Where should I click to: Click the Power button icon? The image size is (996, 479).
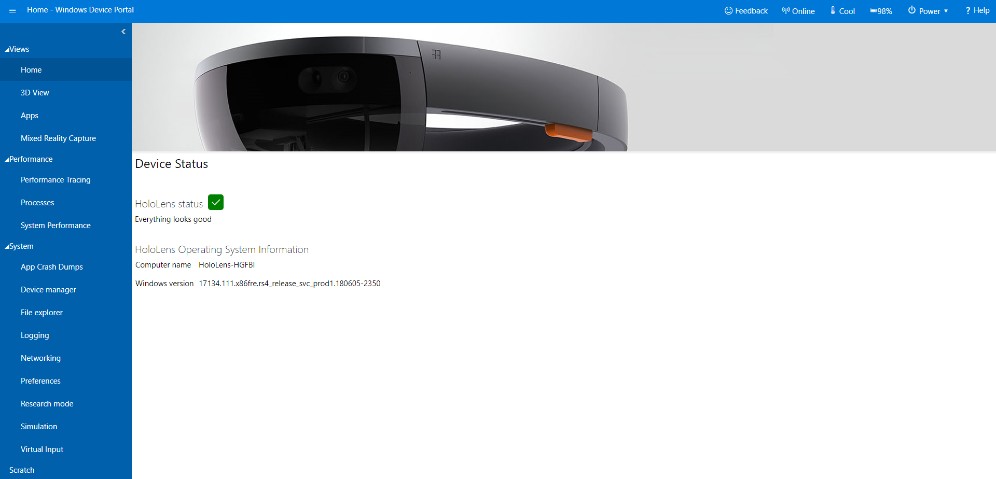pyautogui.click(x=911, y=10)
